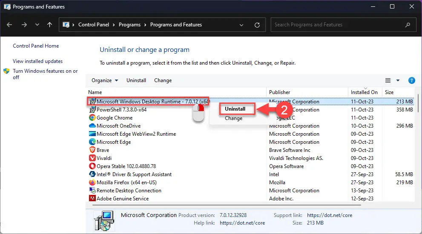Click the 'Mozilla' publisher cell
This screenshot has height=234, width=422.
point(277,183)
